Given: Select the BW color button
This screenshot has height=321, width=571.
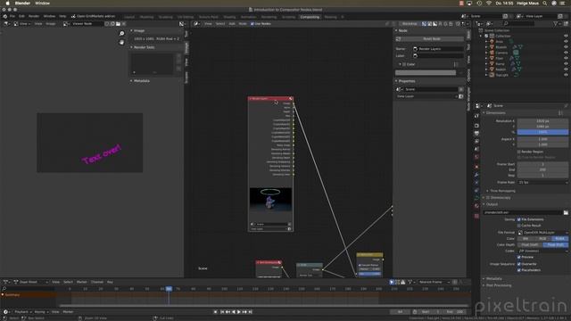Looking at the screenshot, I should 525,239.
